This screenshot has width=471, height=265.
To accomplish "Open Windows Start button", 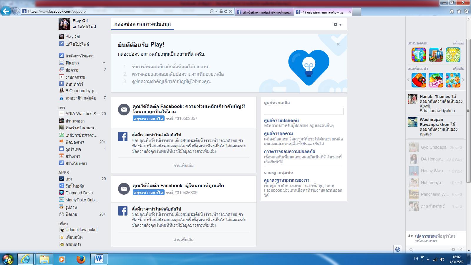I will [7, 259].
